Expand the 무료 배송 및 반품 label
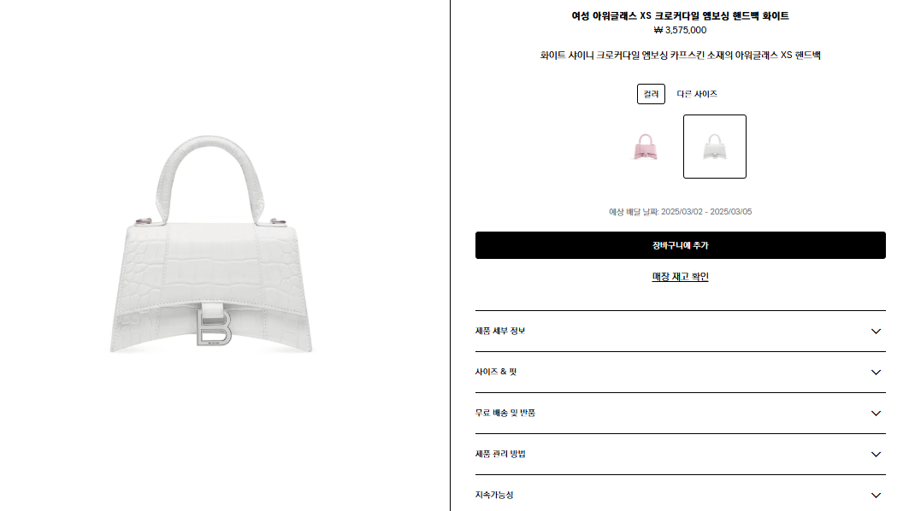 coord(505,413)
